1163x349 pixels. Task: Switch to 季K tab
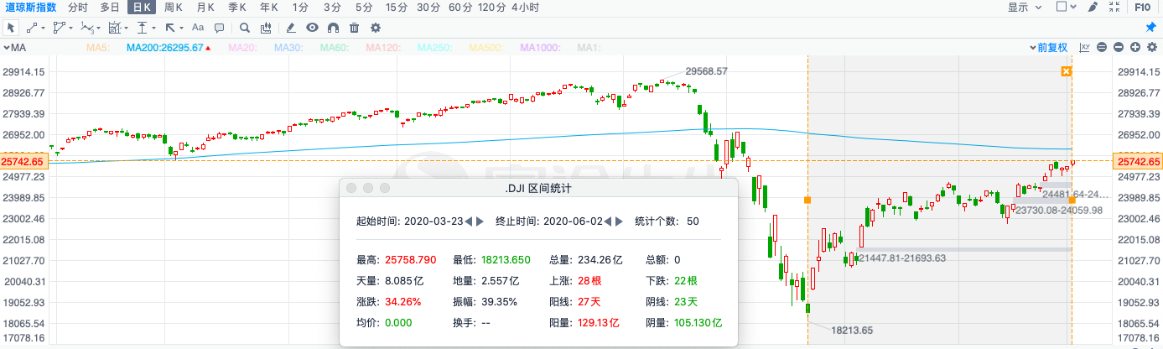[237, 7]
